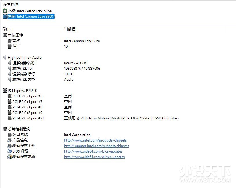This screenshot has width=236, height=188.
Task: Click the chip icon of PCI-E port #8
Action: 10,107
